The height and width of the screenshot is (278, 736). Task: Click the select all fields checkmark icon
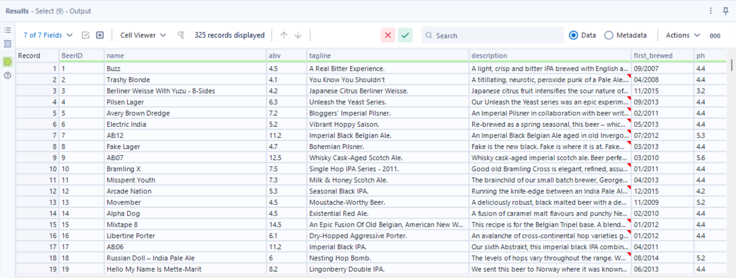pos(86,35)
